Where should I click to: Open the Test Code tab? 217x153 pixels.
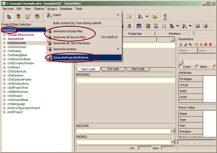tap(138, 69)
